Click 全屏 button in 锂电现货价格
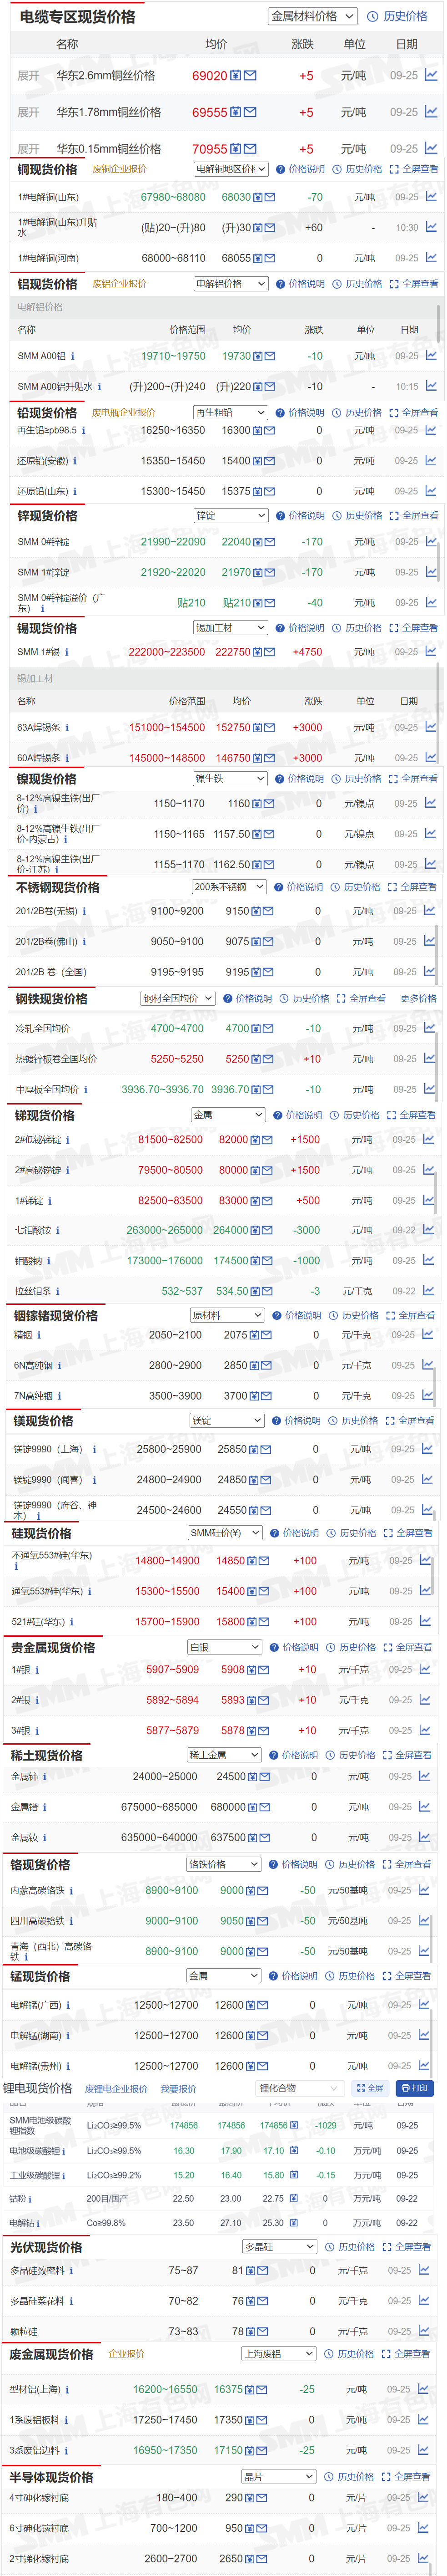The image size is (447, 2576). coord(369,2088)
